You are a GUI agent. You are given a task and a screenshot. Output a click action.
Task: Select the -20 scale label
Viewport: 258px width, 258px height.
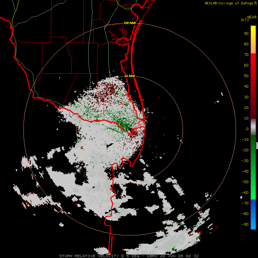point(245,150)
